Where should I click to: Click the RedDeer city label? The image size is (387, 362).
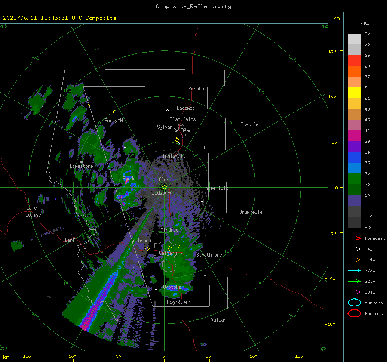pos(182,130)
